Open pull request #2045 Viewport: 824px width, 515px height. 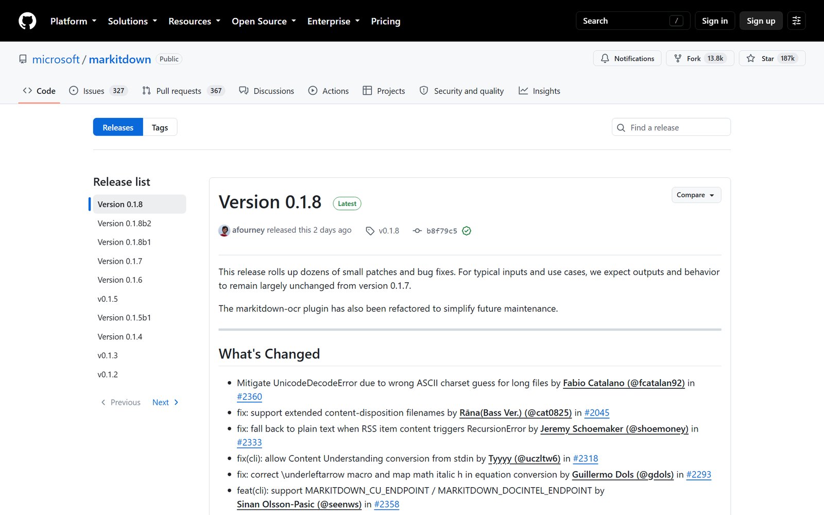tap(597, 413)
